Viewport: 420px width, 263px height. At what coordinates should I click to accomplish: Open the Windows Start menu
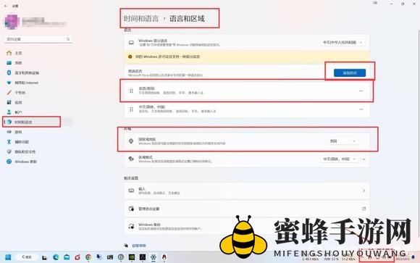point(8,257)
